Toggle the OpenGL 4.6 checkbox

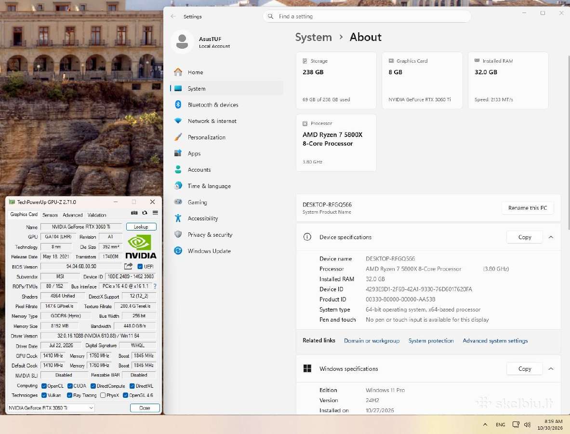pyautogui.click(x=125, y=395)
